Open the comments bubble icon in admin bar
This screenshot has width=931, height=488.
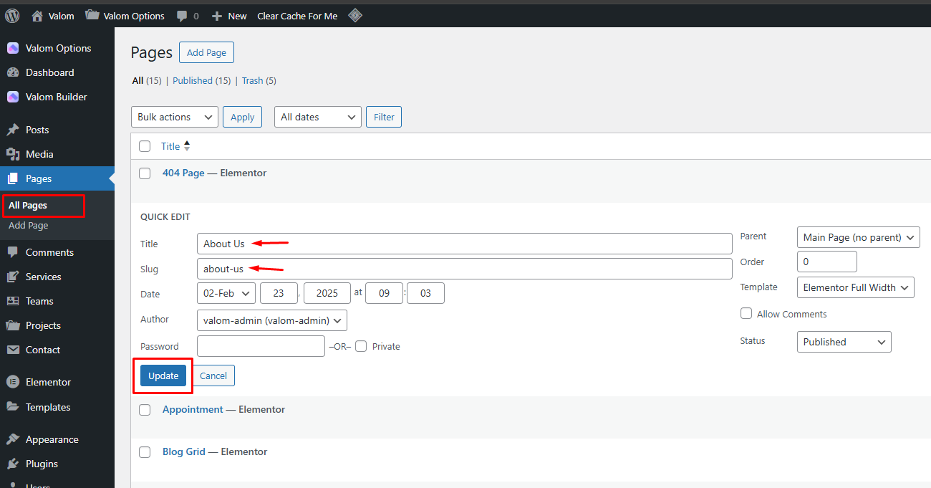183,16
